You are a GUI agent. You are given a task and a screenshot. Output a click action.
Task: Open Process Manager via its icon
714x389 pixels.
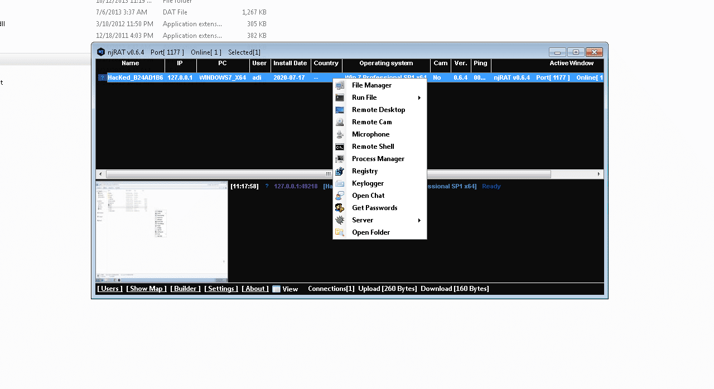coord(340,158)
